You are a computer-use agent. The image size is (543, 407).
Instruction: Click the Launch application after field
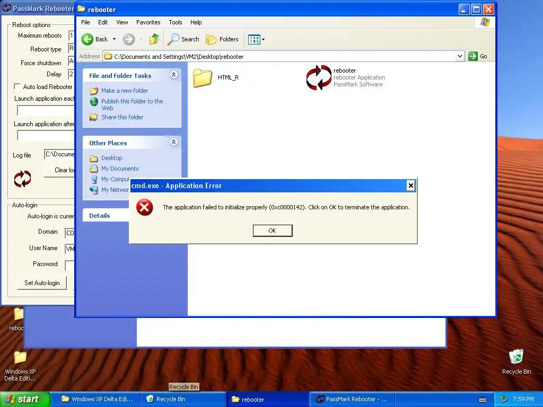(x=46, y=136)
